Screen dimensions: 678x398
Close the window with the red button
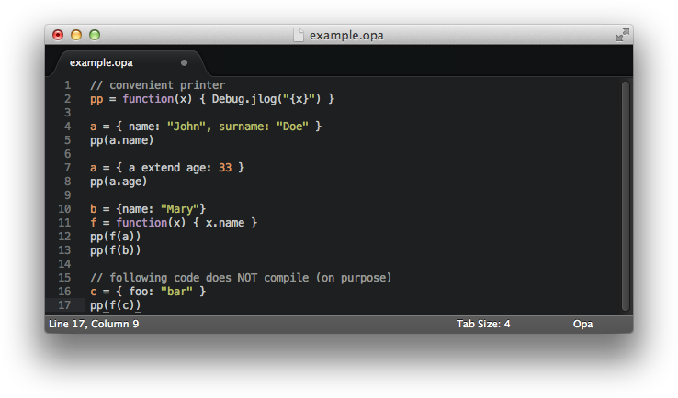[58, 36]
